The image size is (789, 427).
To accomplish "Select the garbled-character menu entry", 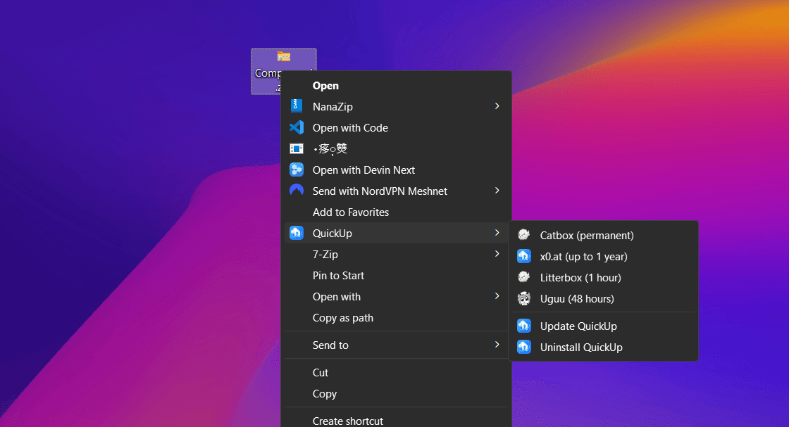I will coord(396,148).
